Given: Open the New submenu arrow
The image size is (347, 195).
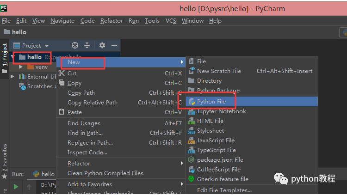Looking at the screenshot, I should [x=182, y=62].
